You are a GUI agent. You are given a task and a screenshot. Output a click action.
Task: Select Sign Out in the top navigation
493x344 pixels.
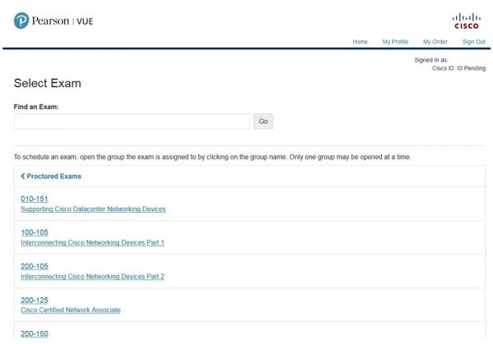click(x=473, y=42)
